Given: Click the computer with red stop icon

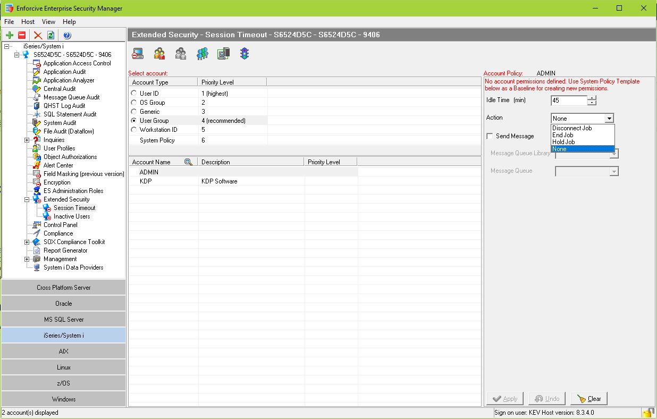Looking at the screenshot, I should click(x=138, y=53).
